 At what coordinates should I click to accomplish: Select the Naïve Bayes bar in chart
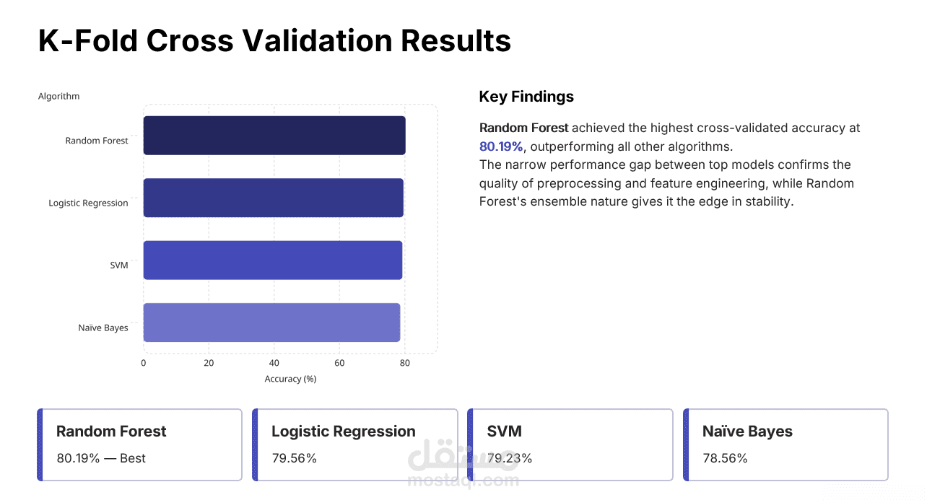click(x=271, y=323)
